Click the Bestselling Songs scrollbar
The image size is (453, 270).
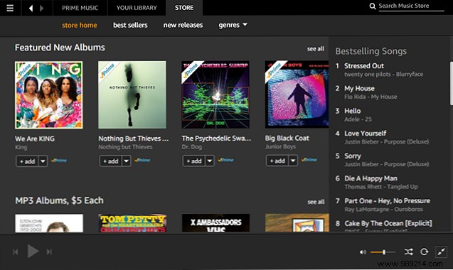click(452, 84)
